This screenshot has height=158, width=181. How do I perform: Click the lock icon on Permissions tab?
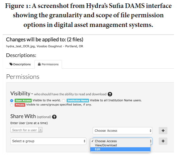point(39,64)
